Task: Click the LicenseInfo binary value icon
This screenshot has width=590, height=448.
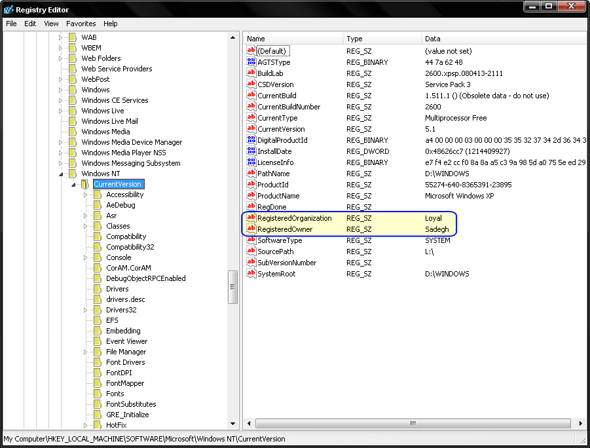Action: 251,162
